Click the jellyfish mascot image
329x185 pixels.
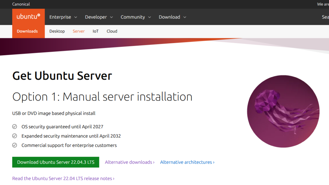tap(283, 111)
